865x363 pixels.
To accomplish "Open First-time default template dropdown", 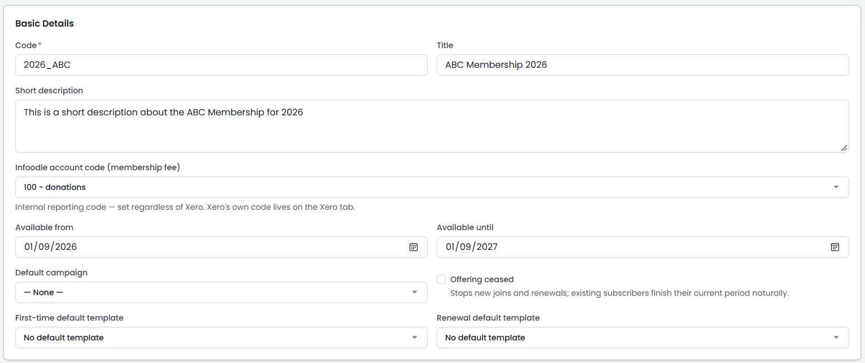I will (x=221, y=338).
